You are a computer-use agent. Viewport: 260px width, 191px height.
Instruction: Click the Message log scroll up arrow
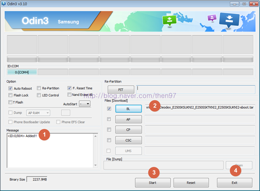(95, 136)
